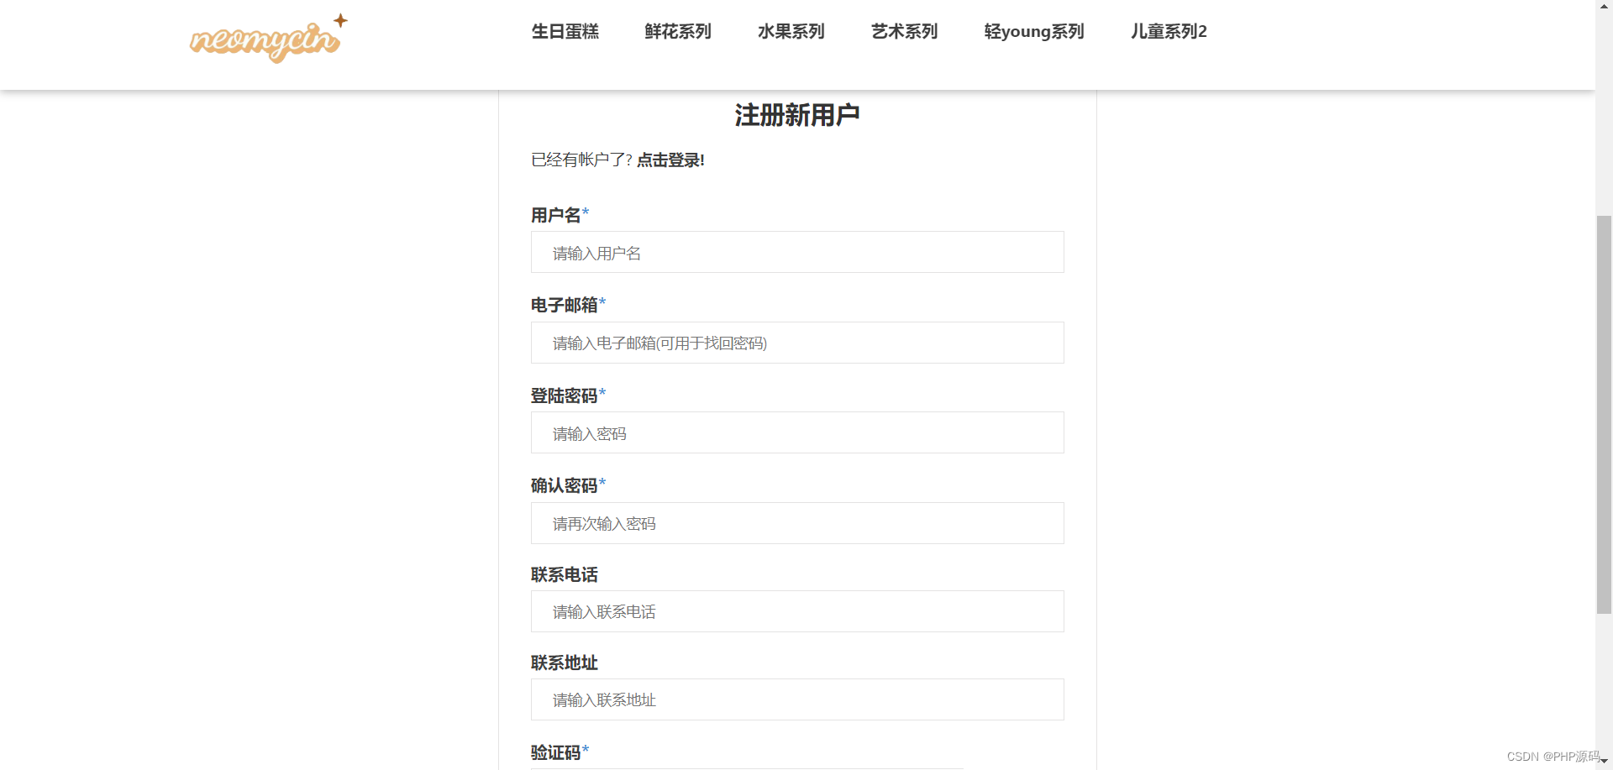
Task: Click into the 联系地址 input field
Action: [796, 699]
